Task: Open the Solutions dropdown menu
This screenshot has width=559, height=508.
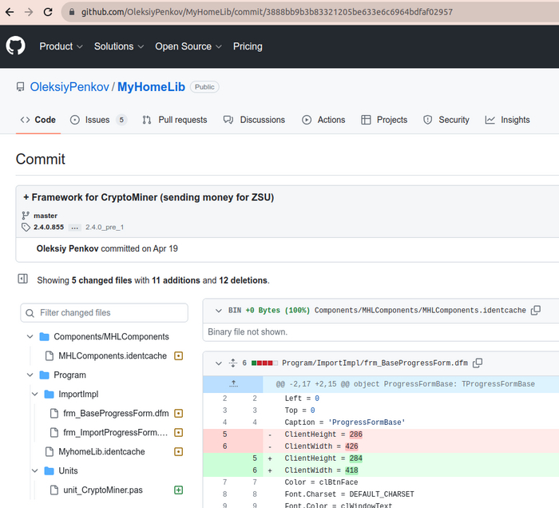Action: coord(119,46)
